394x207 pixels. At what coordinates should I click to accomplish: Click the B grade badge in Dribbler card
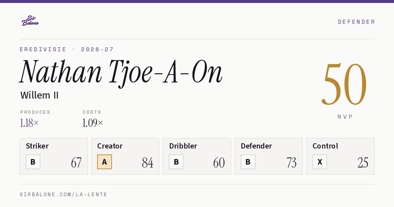point(176,162)
